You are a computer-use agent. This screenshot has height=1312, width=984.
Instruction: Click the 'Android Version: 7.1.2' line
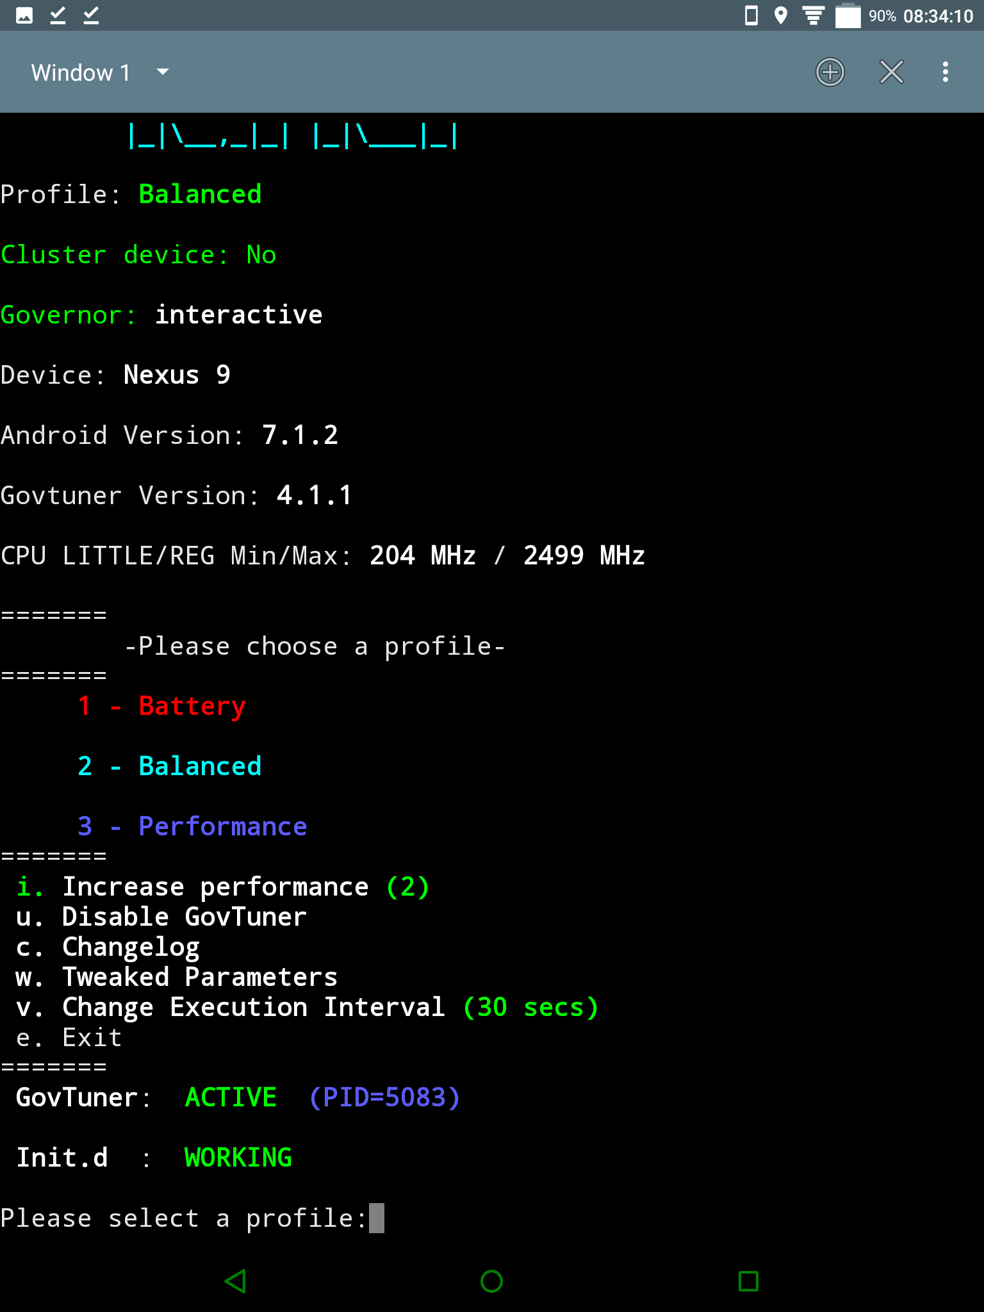pyautogui.click(x=169, y=435)
